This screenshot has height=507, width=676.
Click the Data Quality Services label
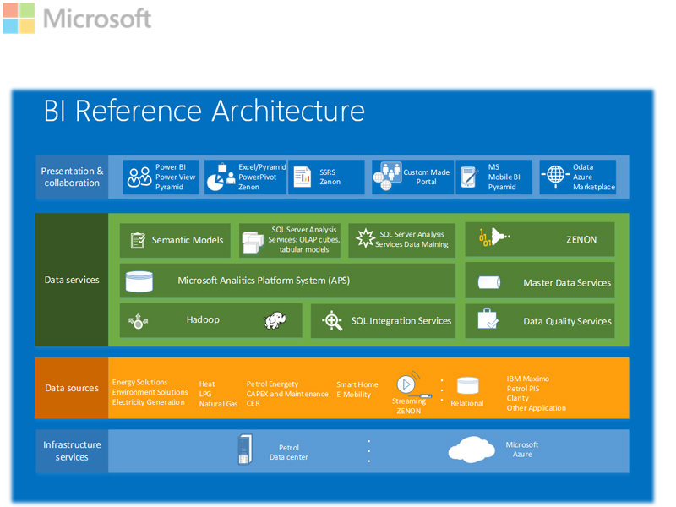click(567, 321)
